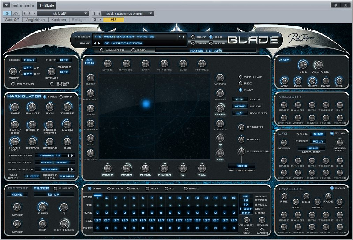Open the MANAGER option

click(x=102, y=50)
